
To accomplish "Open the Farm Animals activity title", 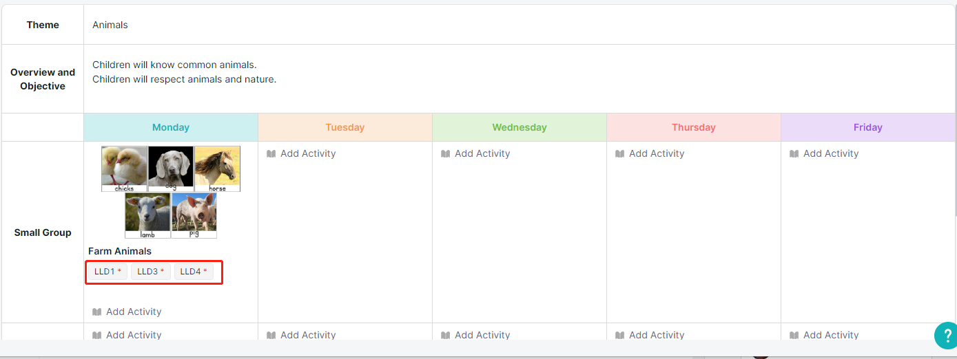I will click(x=120, y=251).
